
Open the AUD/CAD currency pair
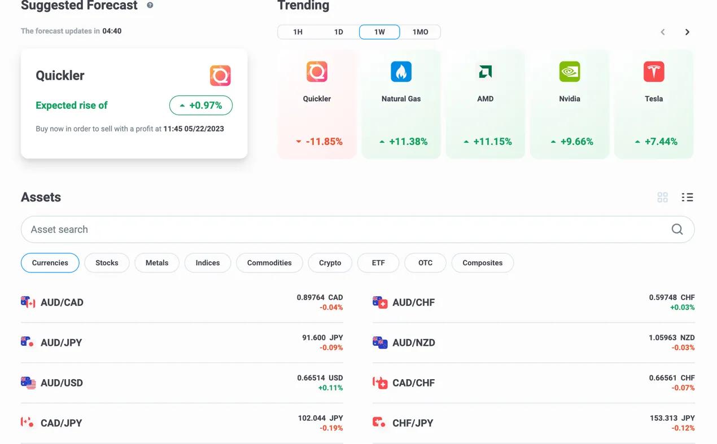pos(182,302)
